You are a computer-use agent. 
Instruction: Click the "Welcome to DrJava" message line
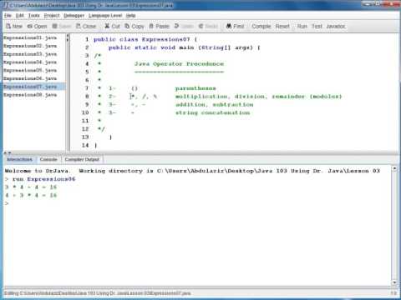point(192,171)
